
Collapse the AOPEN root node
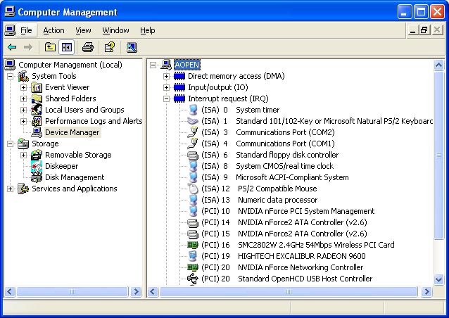pyautogui.click(x=153, y=65)
